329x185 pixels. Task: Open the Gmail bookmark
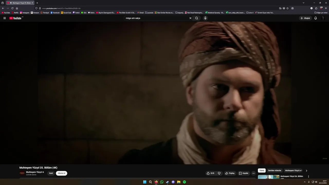click(140, 13)
